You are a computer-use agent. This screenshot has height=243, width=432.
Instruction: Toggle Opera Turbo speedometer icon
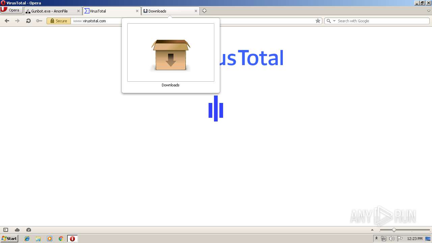coord(29,230)
